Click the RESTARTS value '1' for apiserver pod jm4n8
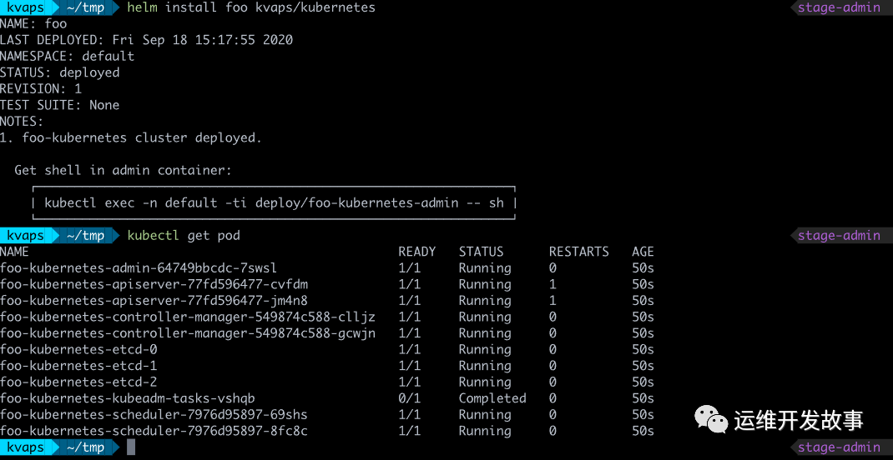 (x=553, y=300)
